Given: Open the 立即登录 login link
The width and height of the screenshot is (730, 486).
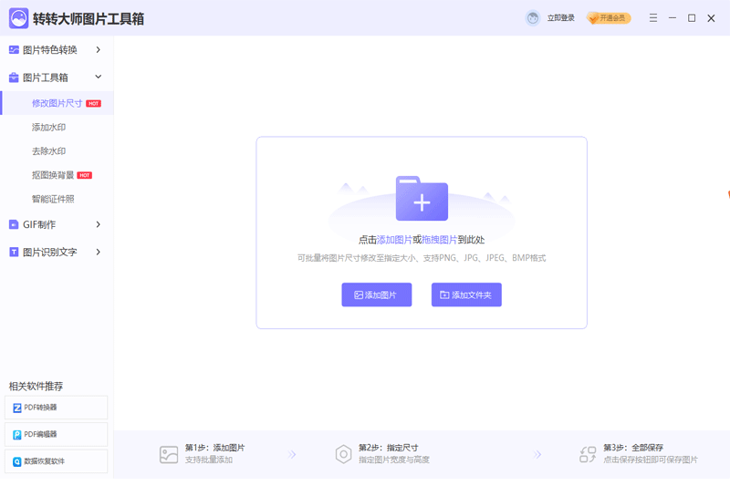Looking at the screenshot, I should (x=560, y=18).
